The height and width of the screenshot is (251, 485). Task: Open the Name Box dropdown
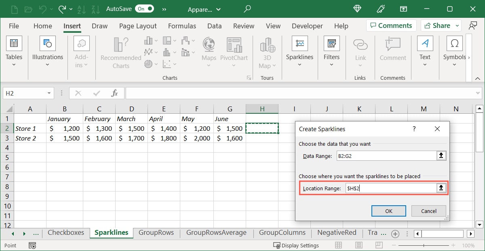[48, 93]
